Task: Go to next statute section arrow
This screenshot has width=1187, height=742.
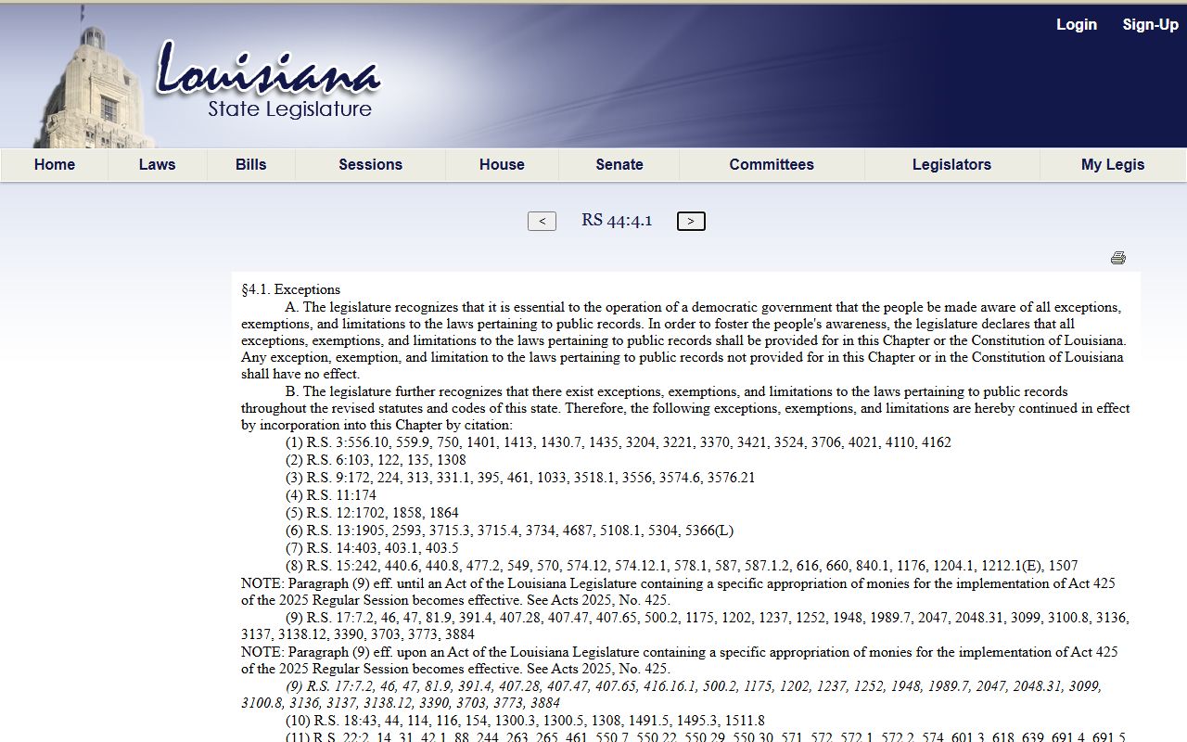Action: click(691, 221)
